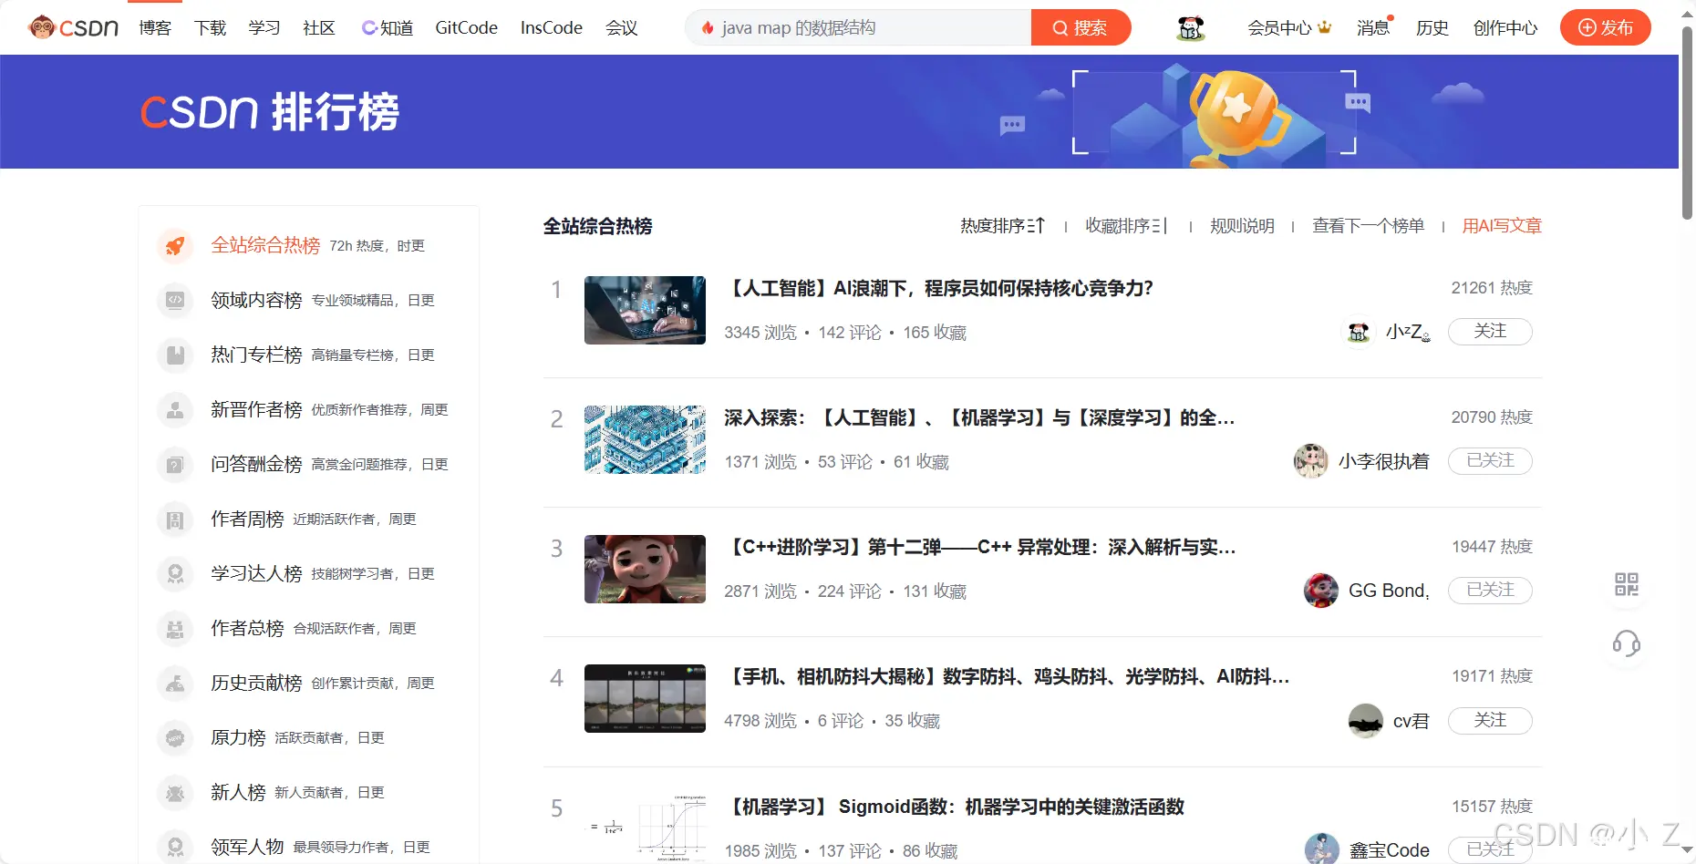Screen dimensions: 1696x864
Task: Open thumbnail of rank 2 深入探索 article
Action: [645, 439]
